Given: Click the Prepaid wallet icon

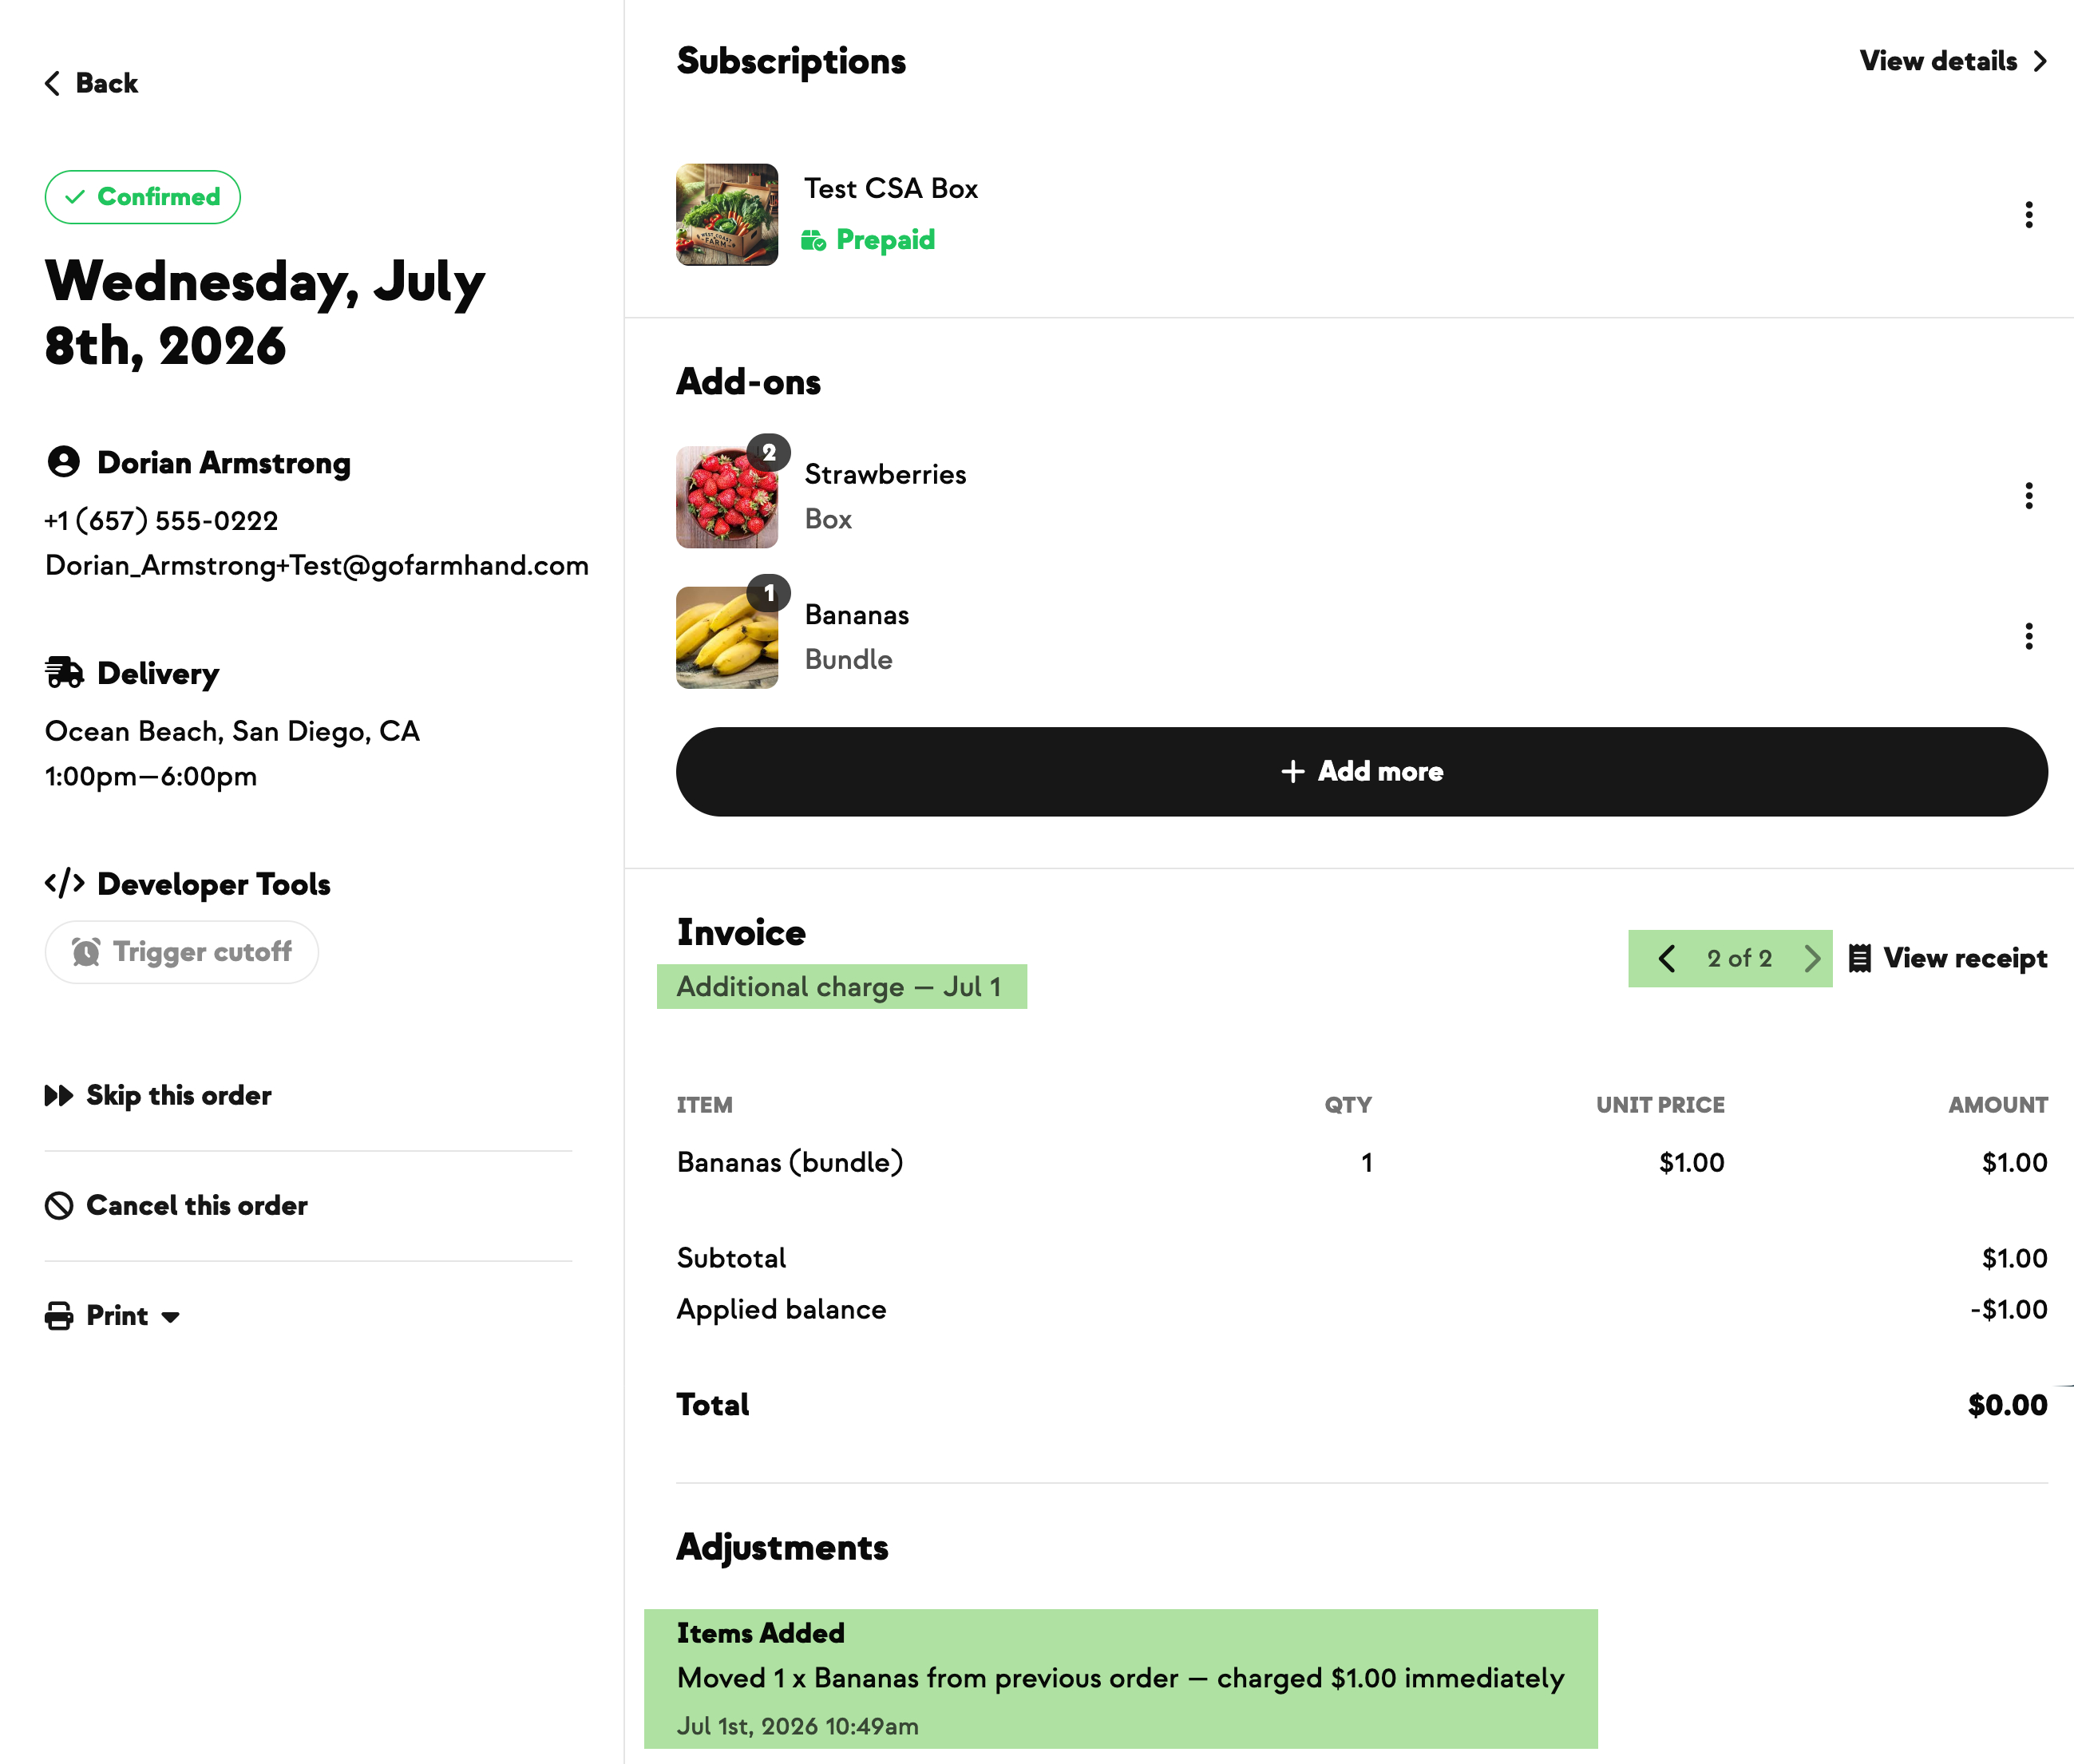Looking at the screenshot, I should (x=813, y=241).
